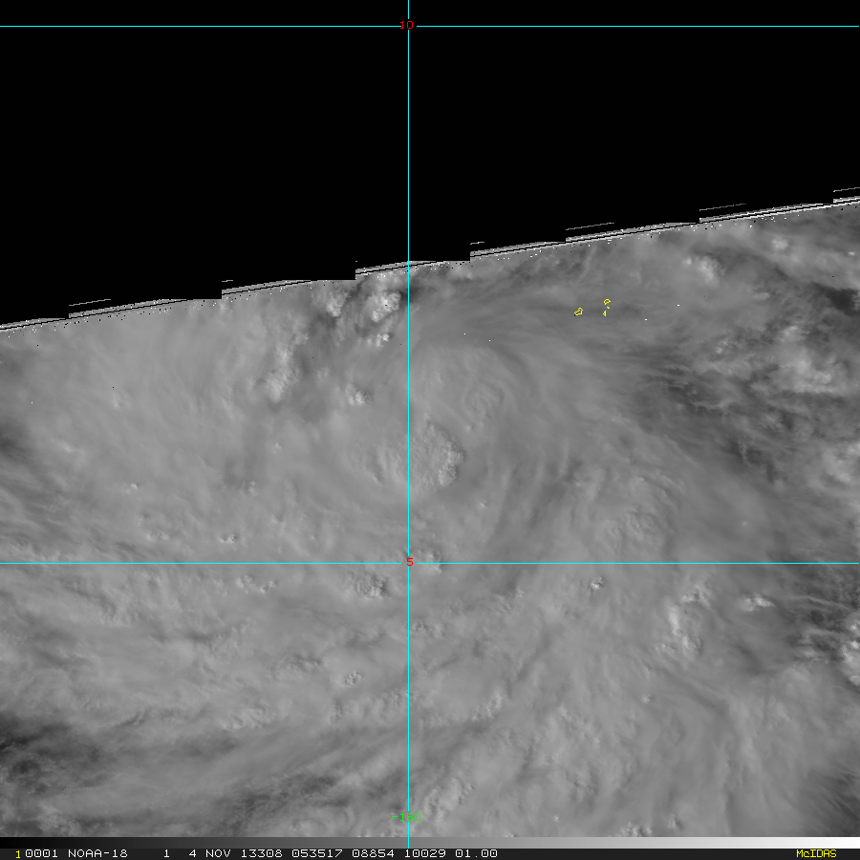Click the "10029" value in footer

pos(425,853)
